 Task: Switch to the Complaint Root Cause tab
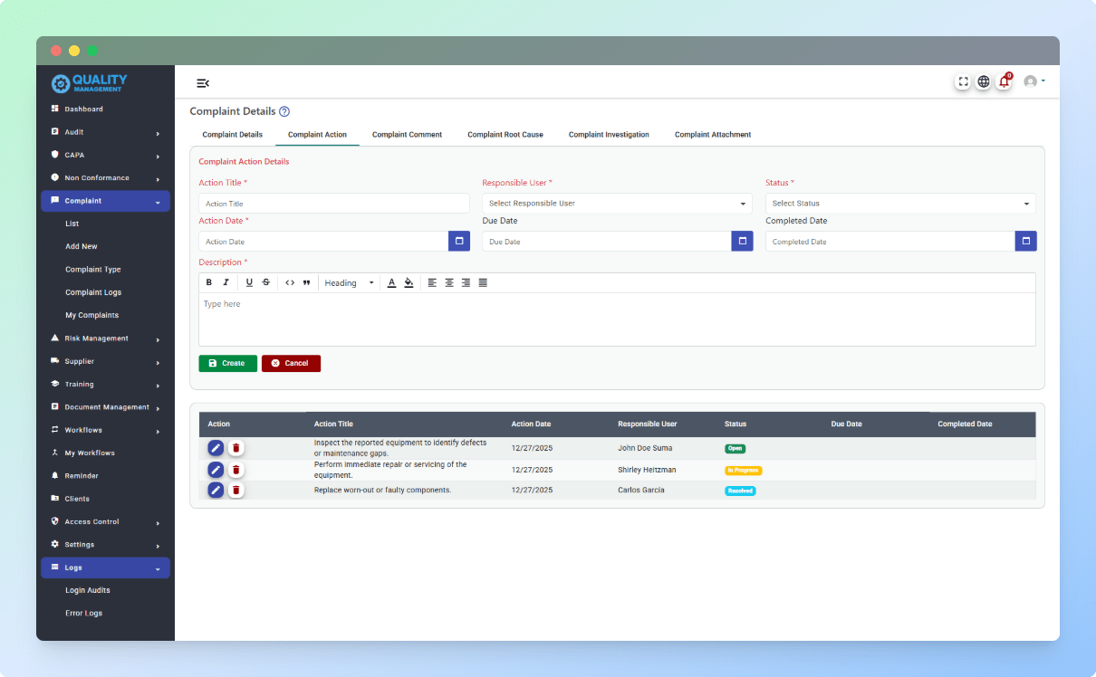pos(505,134)
